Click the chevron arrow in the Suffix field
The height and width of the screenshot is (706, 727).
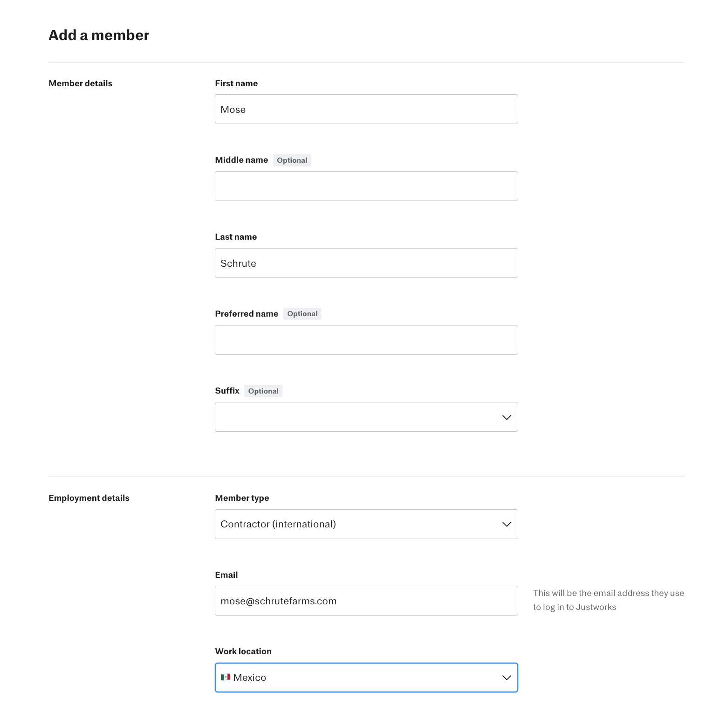[x=507, y=417]
